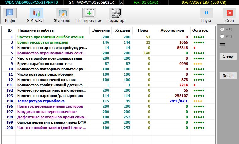Click the Sleep button
The image size is (239, 144).
click(228, 56)
